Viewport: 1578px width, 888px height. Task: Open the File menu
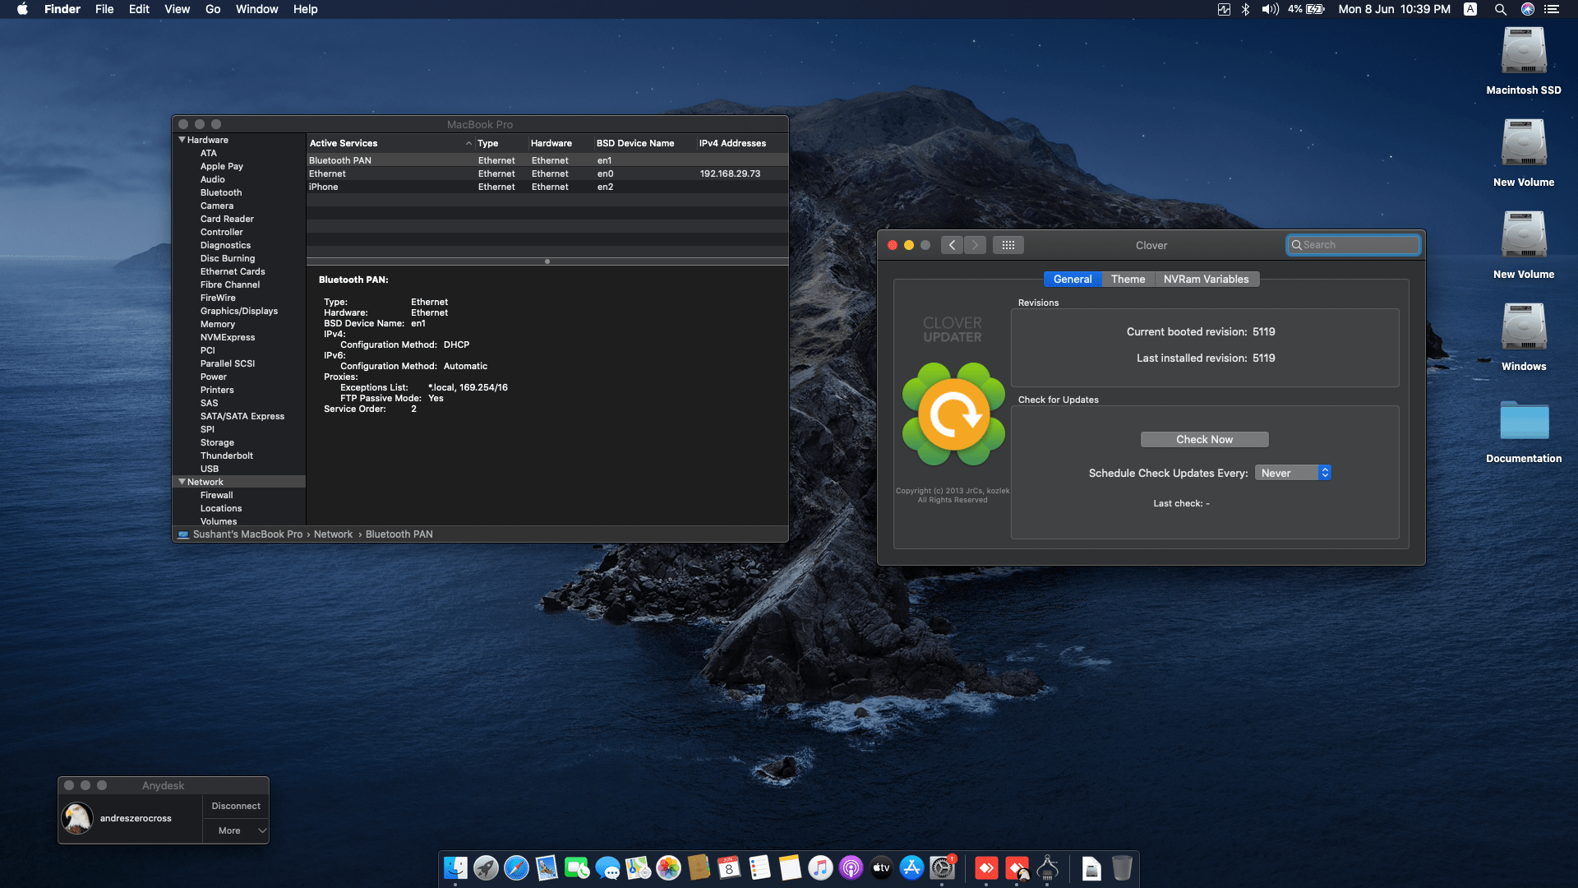click(x=104, y=9)
